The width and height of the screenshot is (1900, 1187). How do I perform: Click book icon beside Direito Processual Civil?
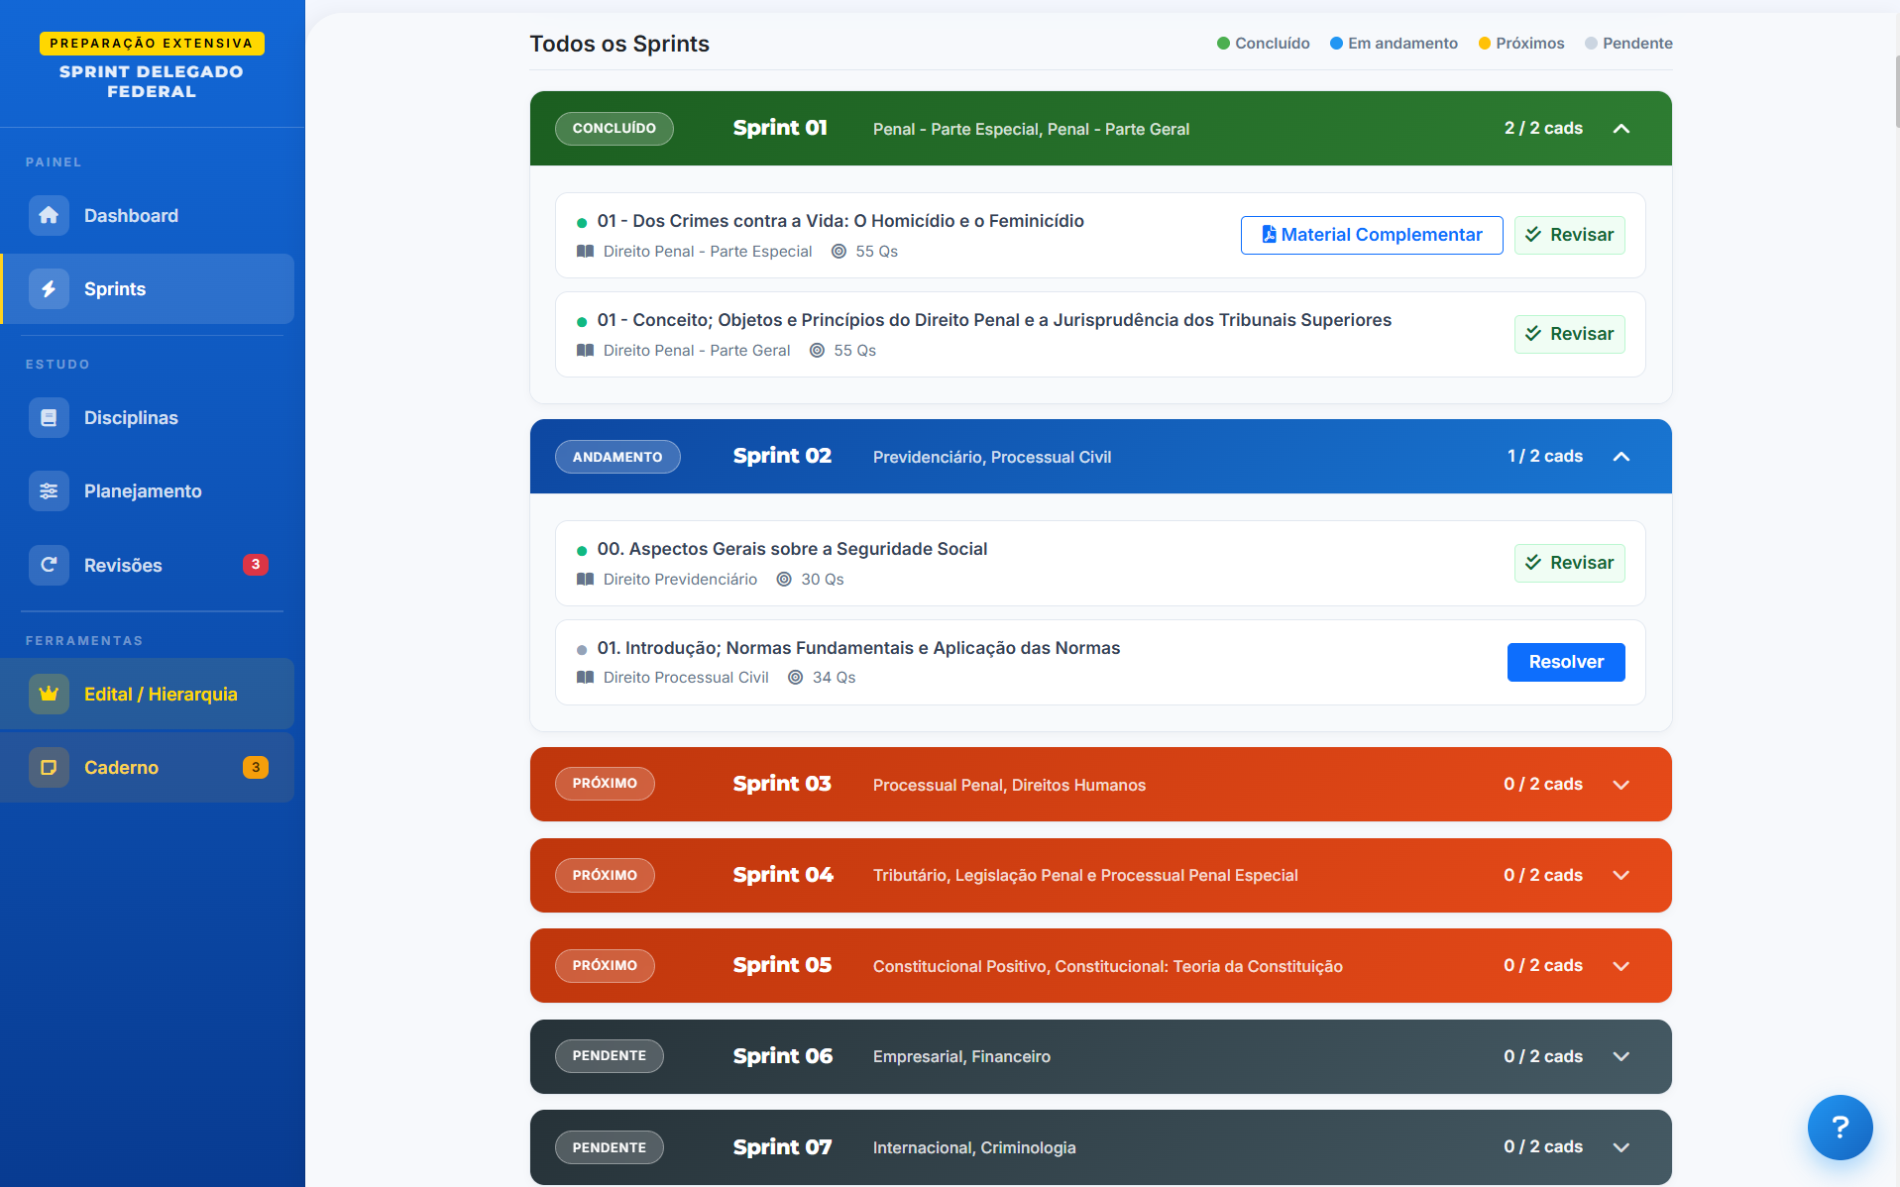click(x=585, y=678)
